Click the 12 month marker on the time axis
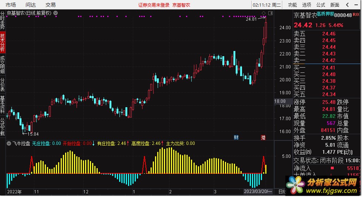 click(86, 192)
